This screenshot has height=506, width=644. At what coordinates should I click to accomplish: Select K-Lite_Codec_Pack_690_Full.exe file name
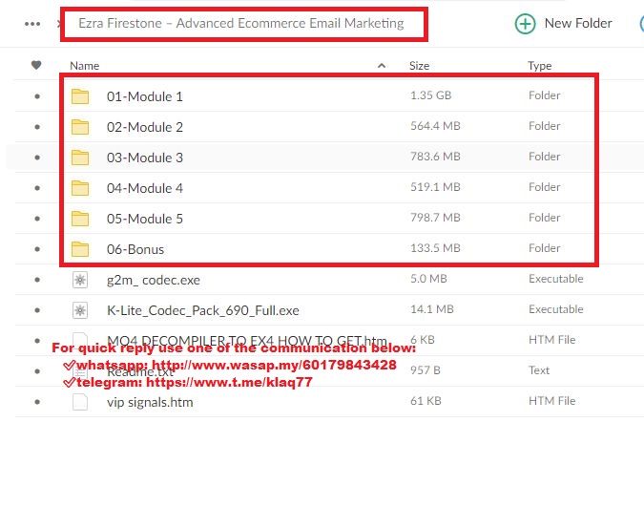(x=203, y=310)
